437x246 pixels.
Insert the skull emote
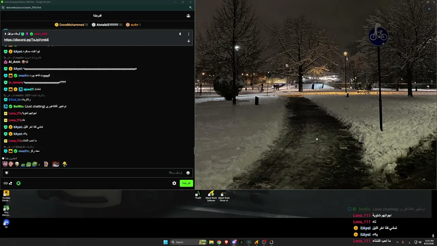point(17,164)
